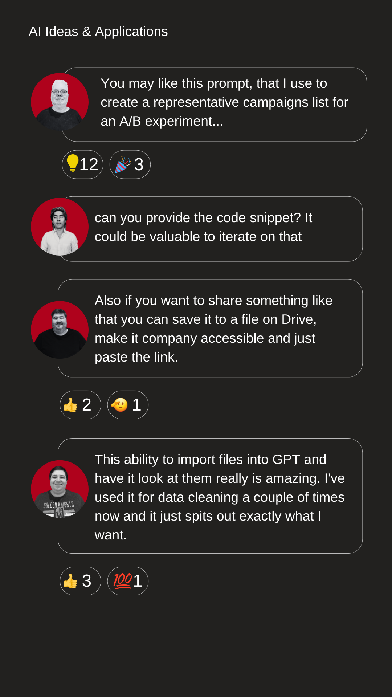Select the message asking for code snippet

(x=210, y=229)
